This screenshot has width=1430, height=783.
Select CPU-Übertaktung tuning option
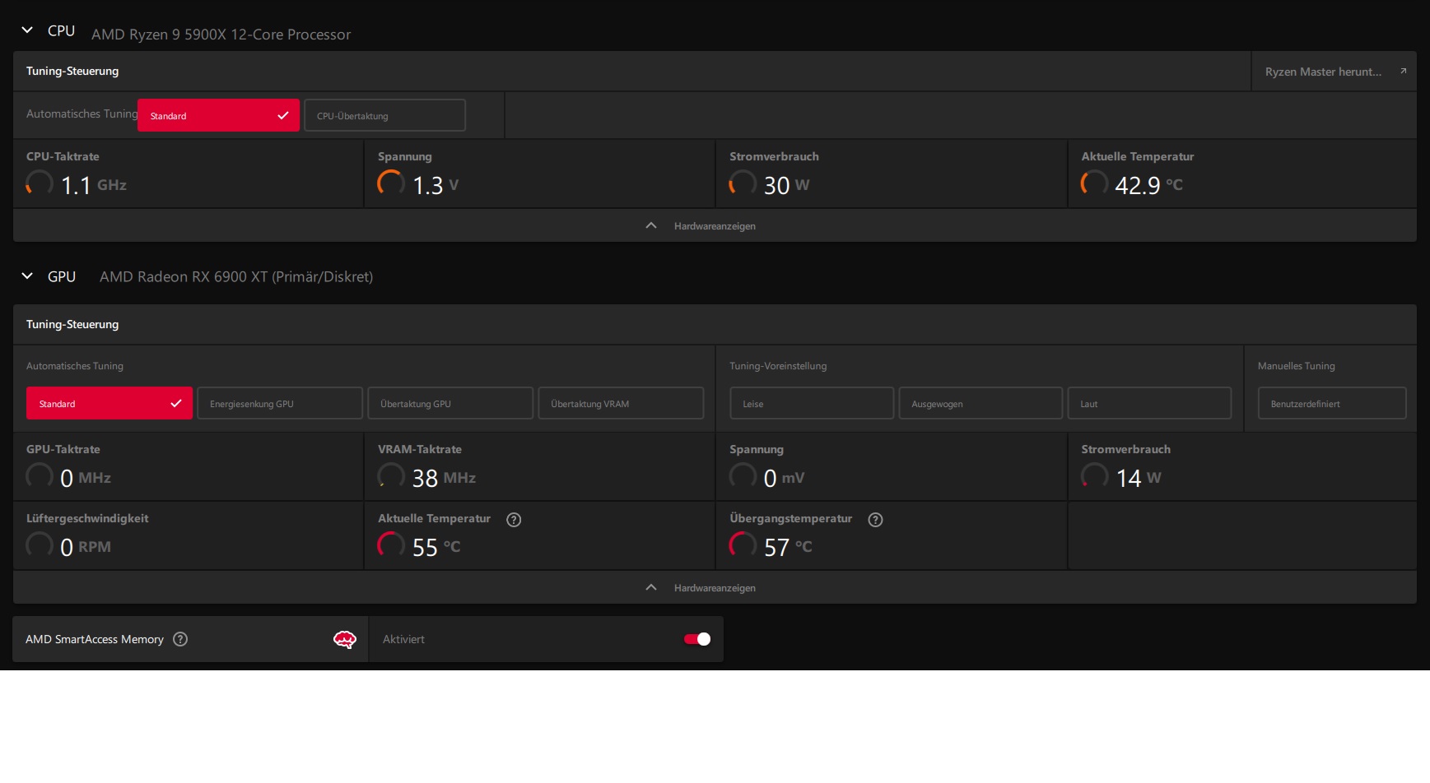pyautogui.click(x=384, y=115)
